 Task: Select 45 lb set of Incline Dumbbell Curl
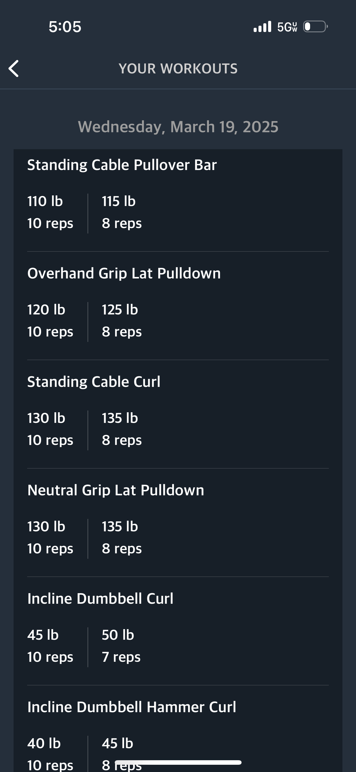[x=50, y=646]
